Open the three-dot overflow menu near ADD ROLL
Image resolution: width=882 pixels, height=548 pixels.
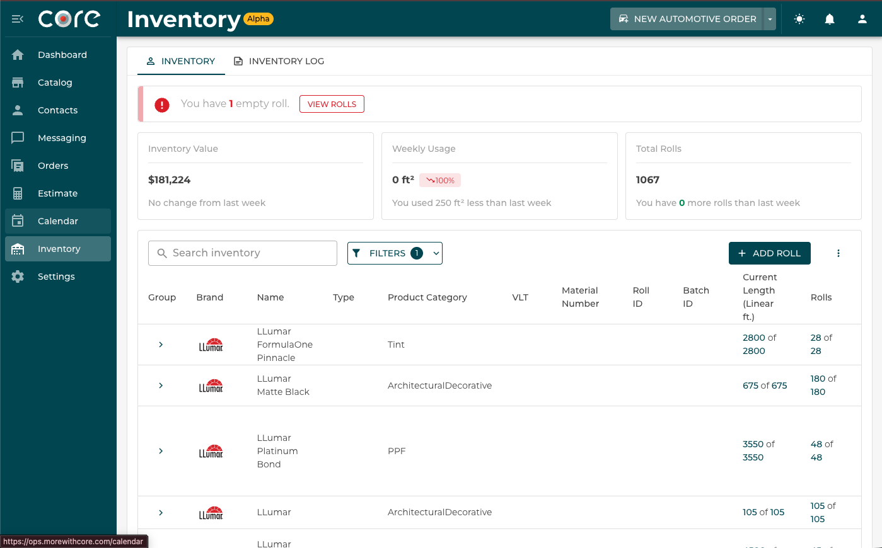coord(838,253)
